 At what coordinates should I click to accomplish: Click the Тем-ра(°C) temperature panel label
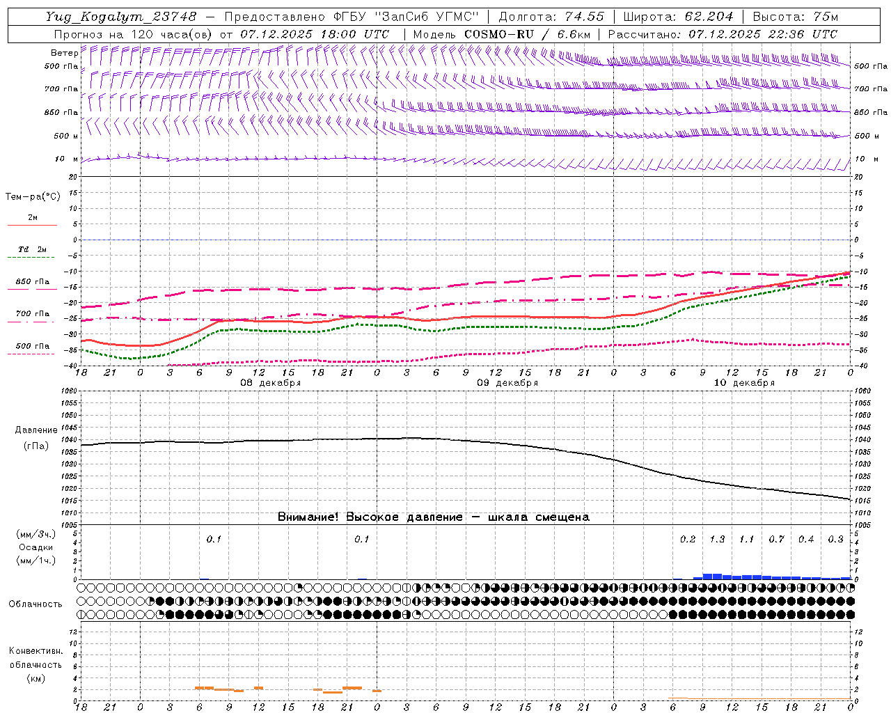(x=33, y=197)
